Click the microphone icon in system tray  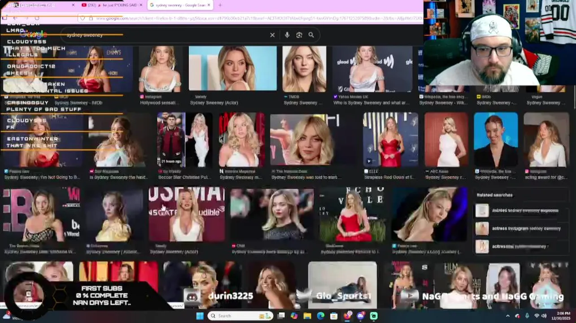pyautogui.click(x=527, y=316)
